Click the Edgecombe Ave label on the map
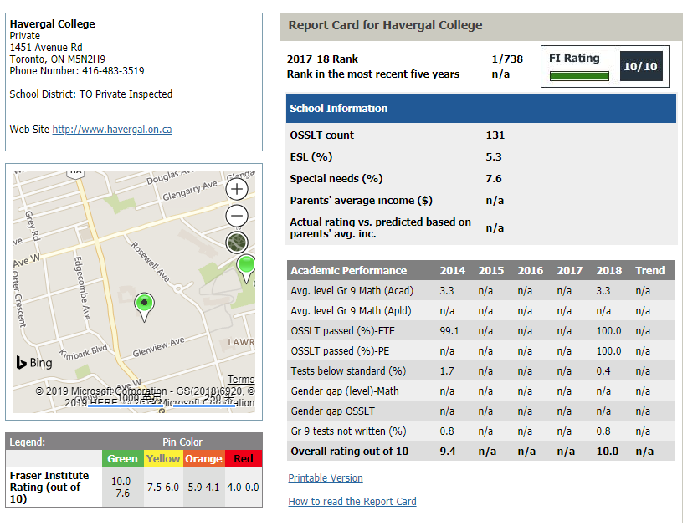The width and height of the screenshot is (698, 531). [82, 288]
